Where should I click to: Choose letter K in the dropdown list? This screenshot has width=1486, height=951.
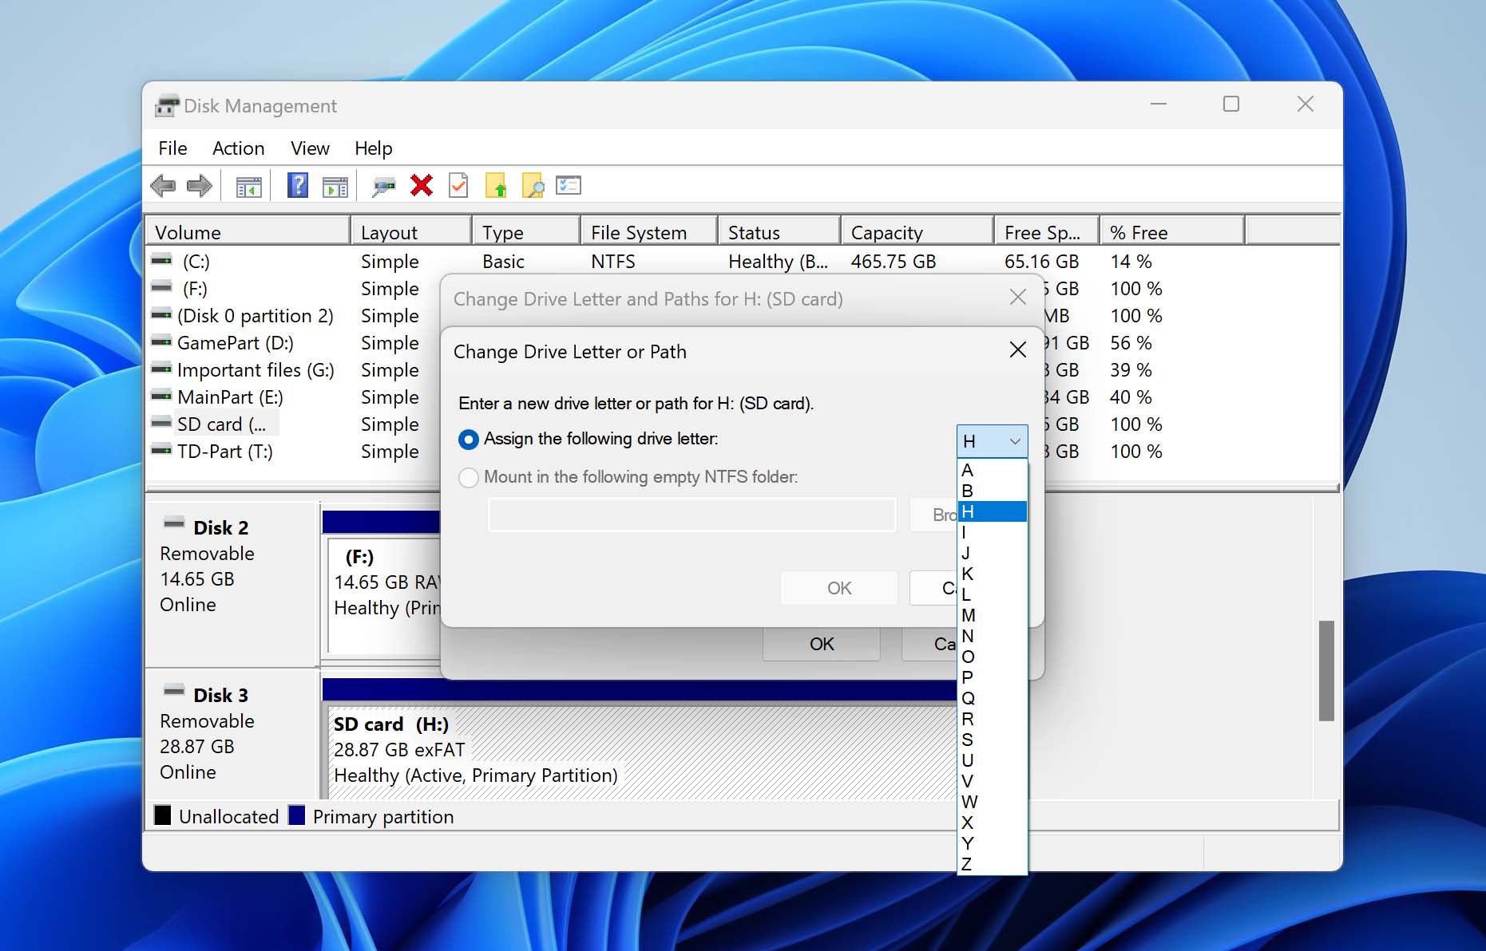click(x=992, y=574)
